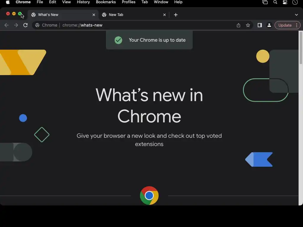Switch to the New Tab tab
Screen dimensions: 303x227
tap(134, 15)
